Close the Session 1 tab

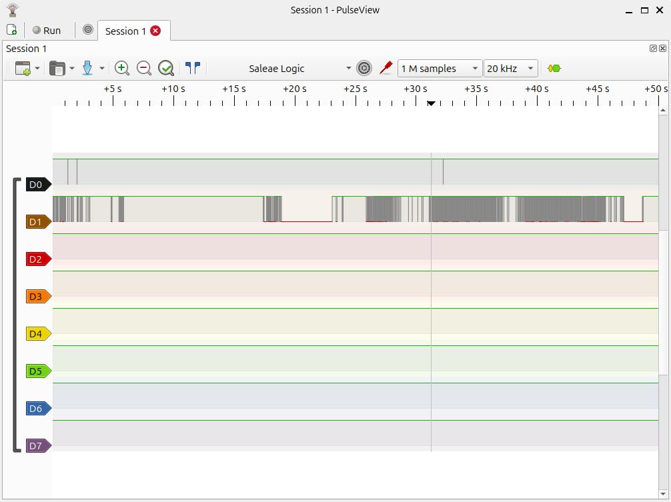[156, 31]
